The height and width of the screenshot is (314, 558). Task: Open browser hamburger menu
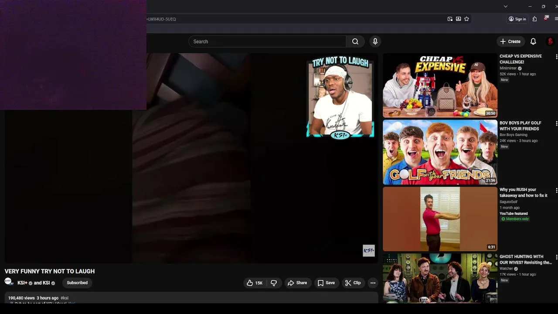(x=556, y=19)
